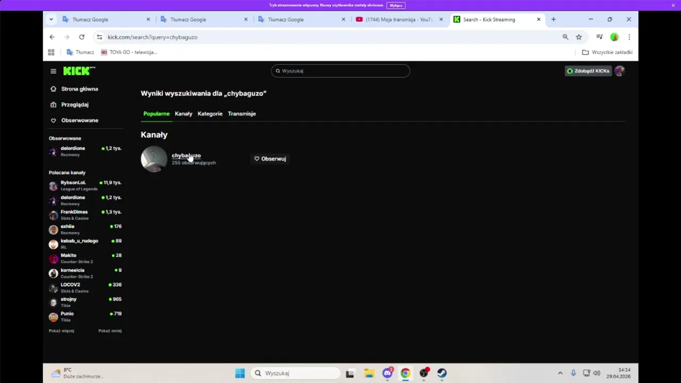Follow chybaguzo with the Obserwuj button

click(270, 159)
